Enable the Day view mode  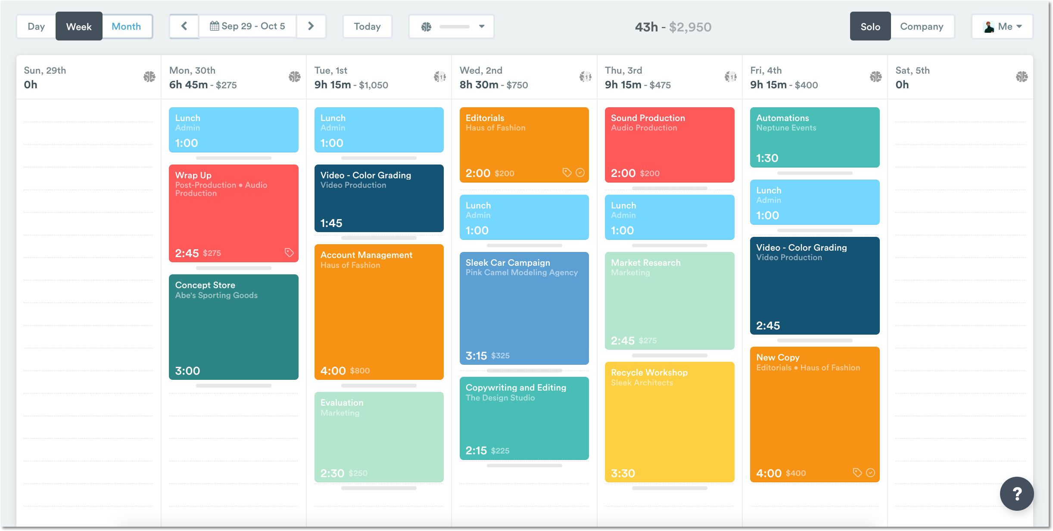[x=36, y=26]
